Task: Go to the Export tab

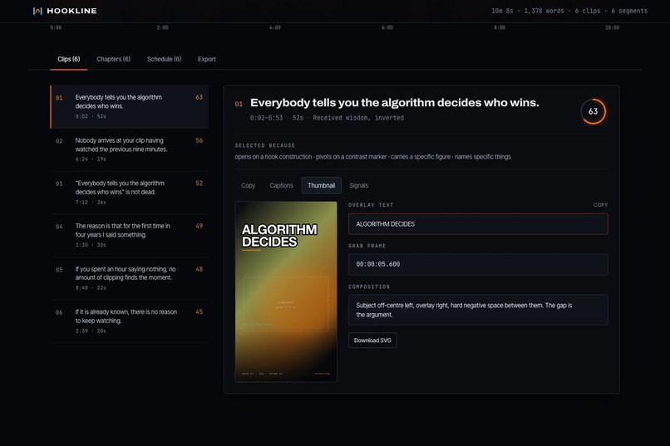Action: click(x=207, y=59)
